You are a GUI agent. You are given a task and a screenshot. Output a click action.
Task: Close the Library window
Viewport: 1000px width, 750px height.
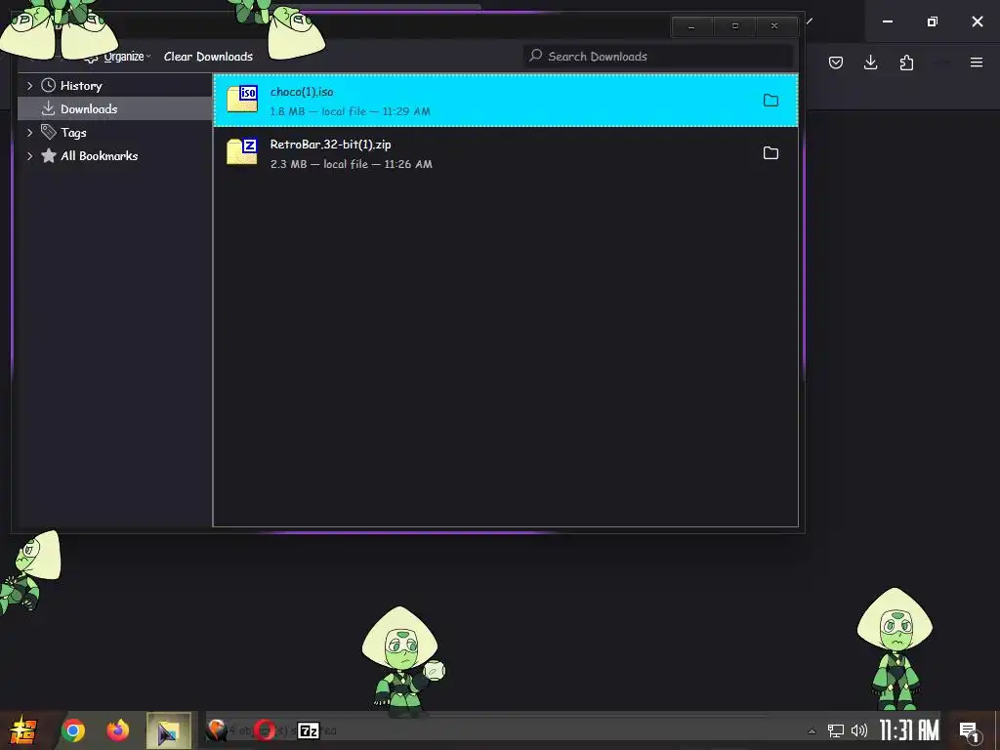(x=774, y=26)
